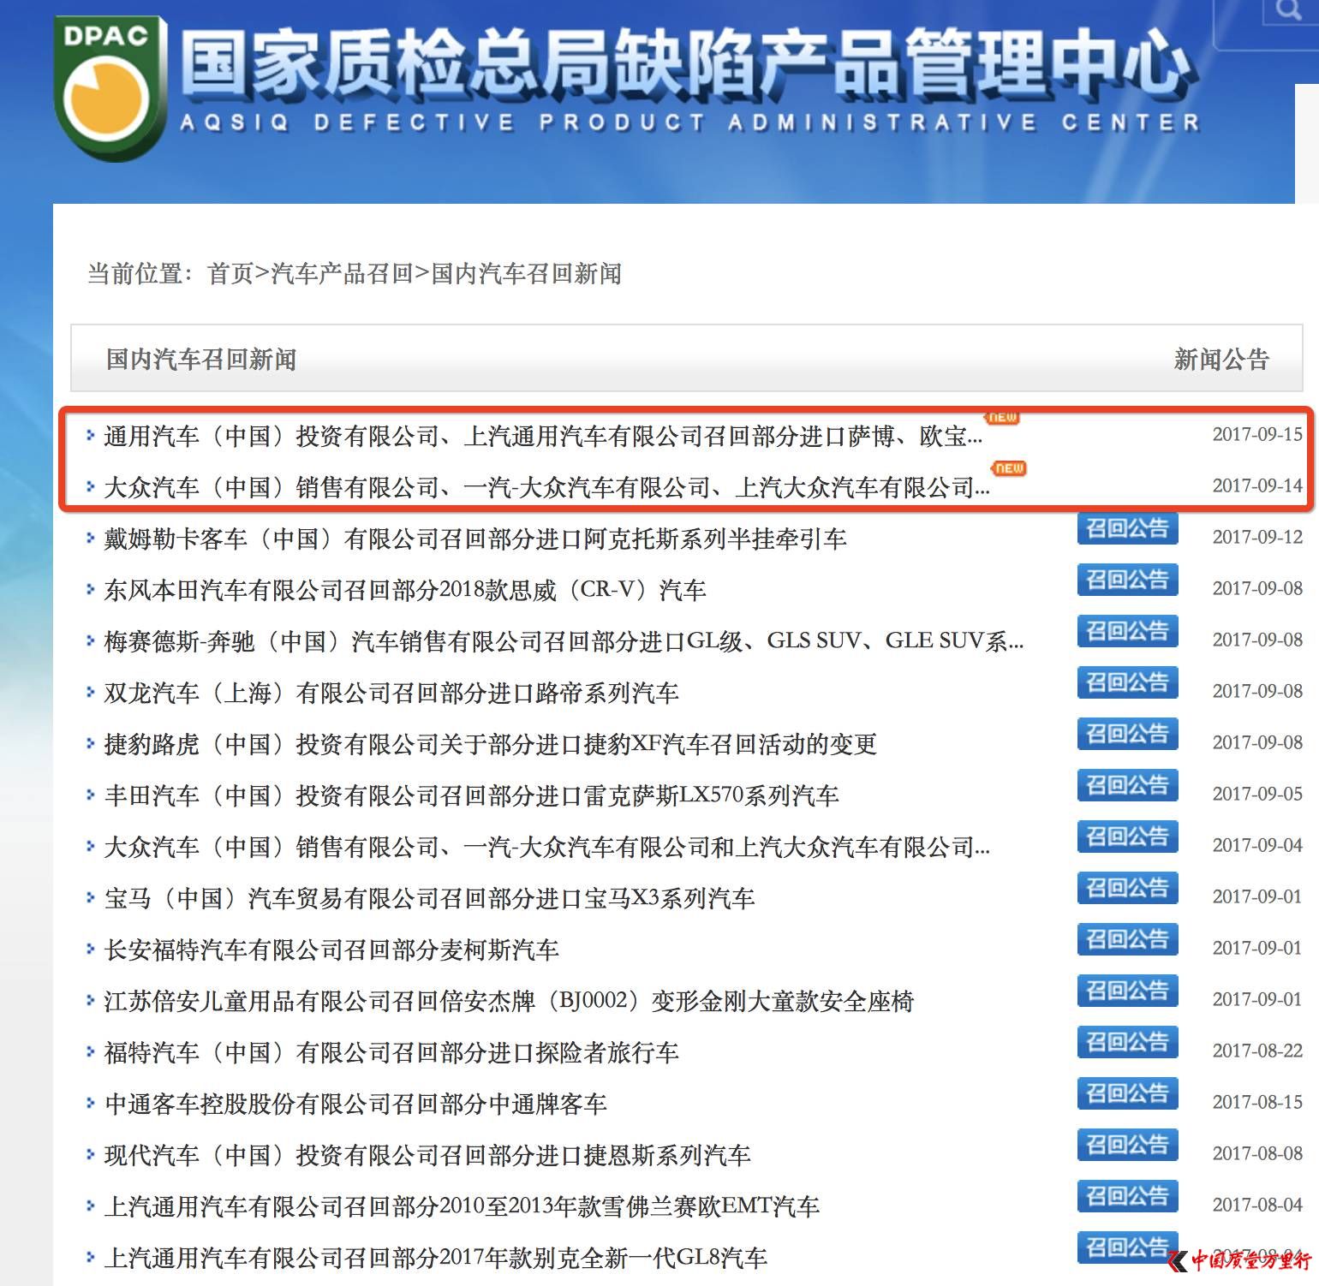The height and width of the screenshot is (1286, 1319).
Task: Open 通用汽车（中国）投资有限公司 recall news
Action: (543, 436)
